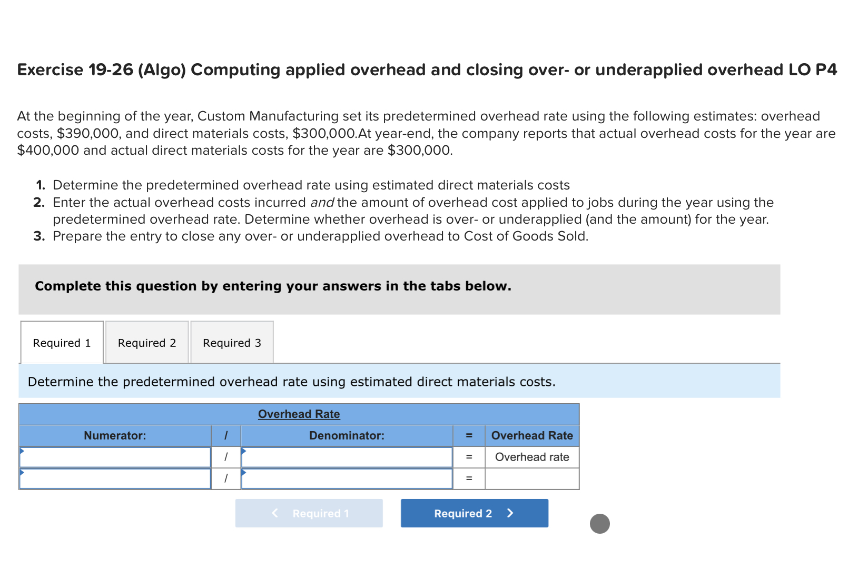The image size is (858, 569).
Task: Select the Overhead rate label cell
Action: click(x=531, y=457)
